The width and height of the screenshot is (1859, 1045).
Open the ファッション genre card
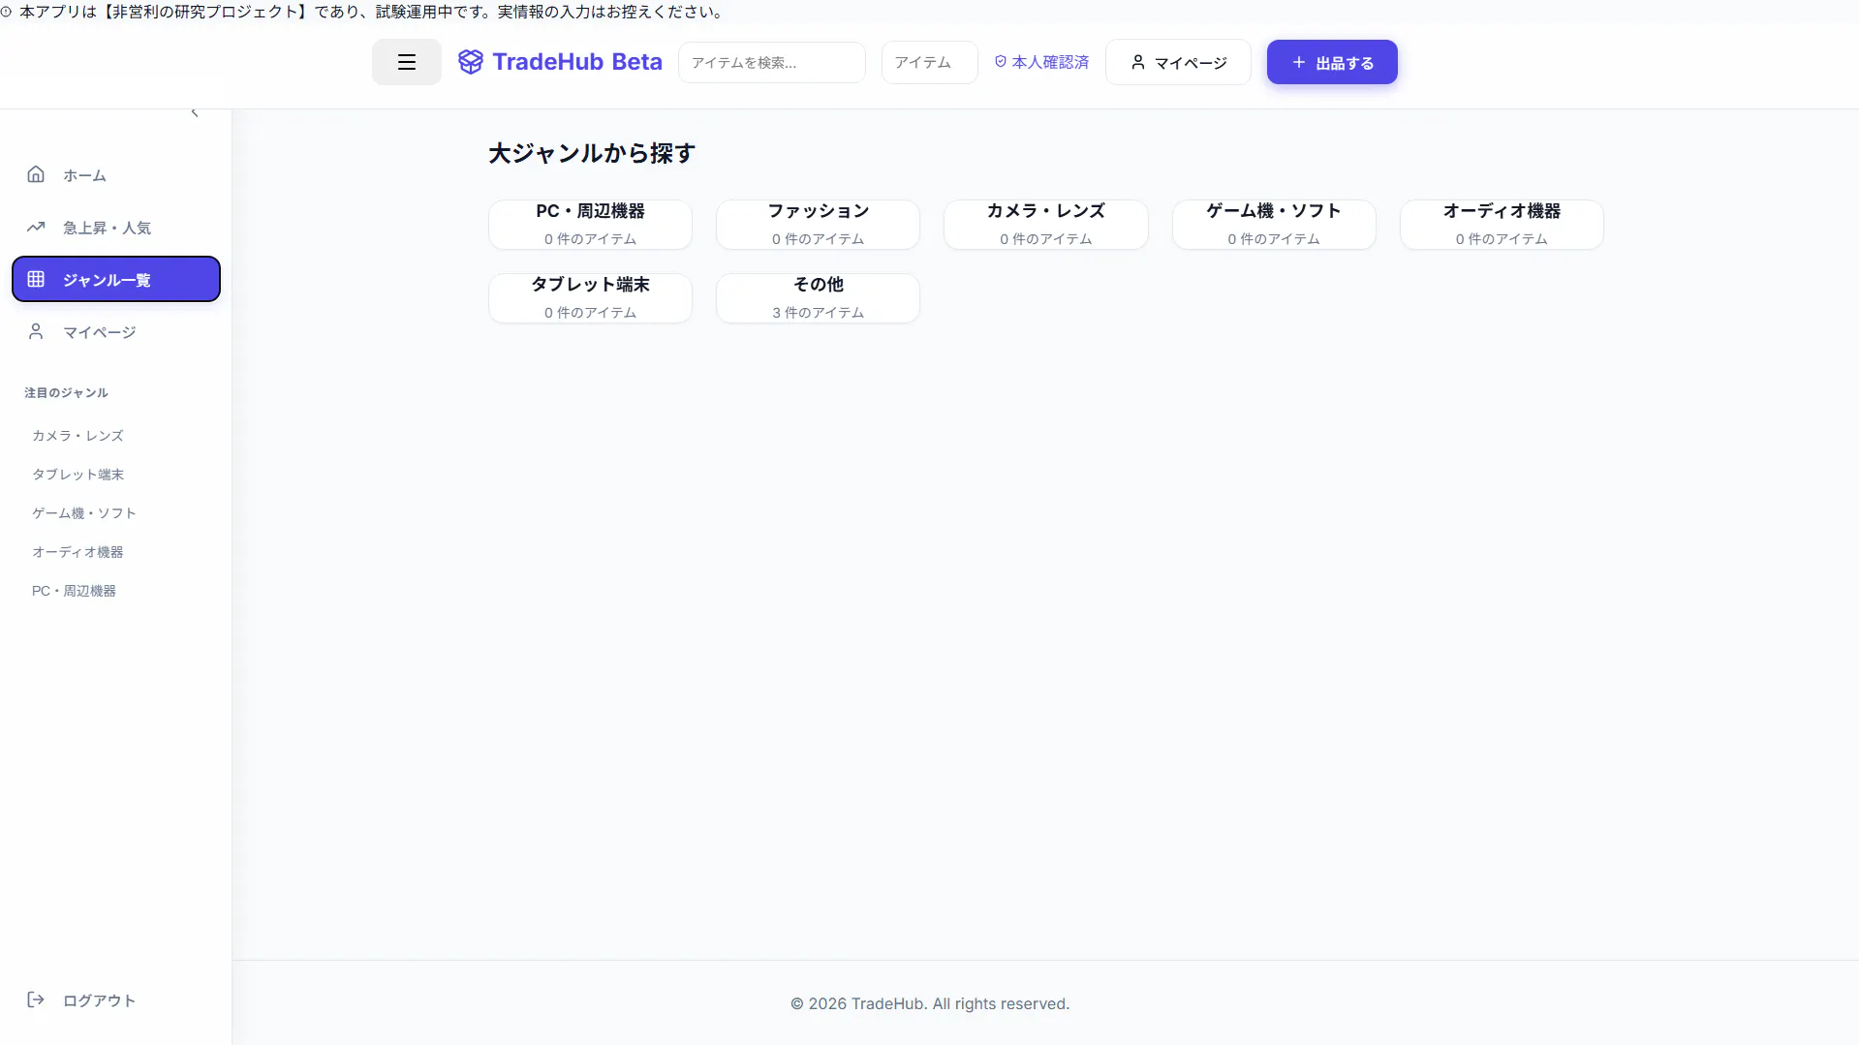pos(818,224)
